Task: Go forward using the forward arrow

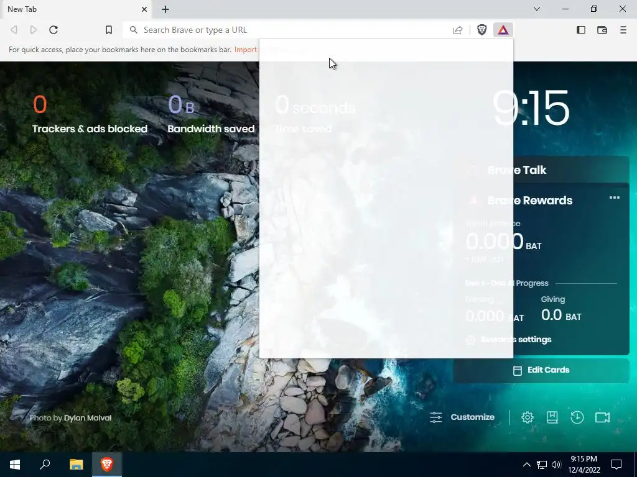Action: [x=34, y=30]
